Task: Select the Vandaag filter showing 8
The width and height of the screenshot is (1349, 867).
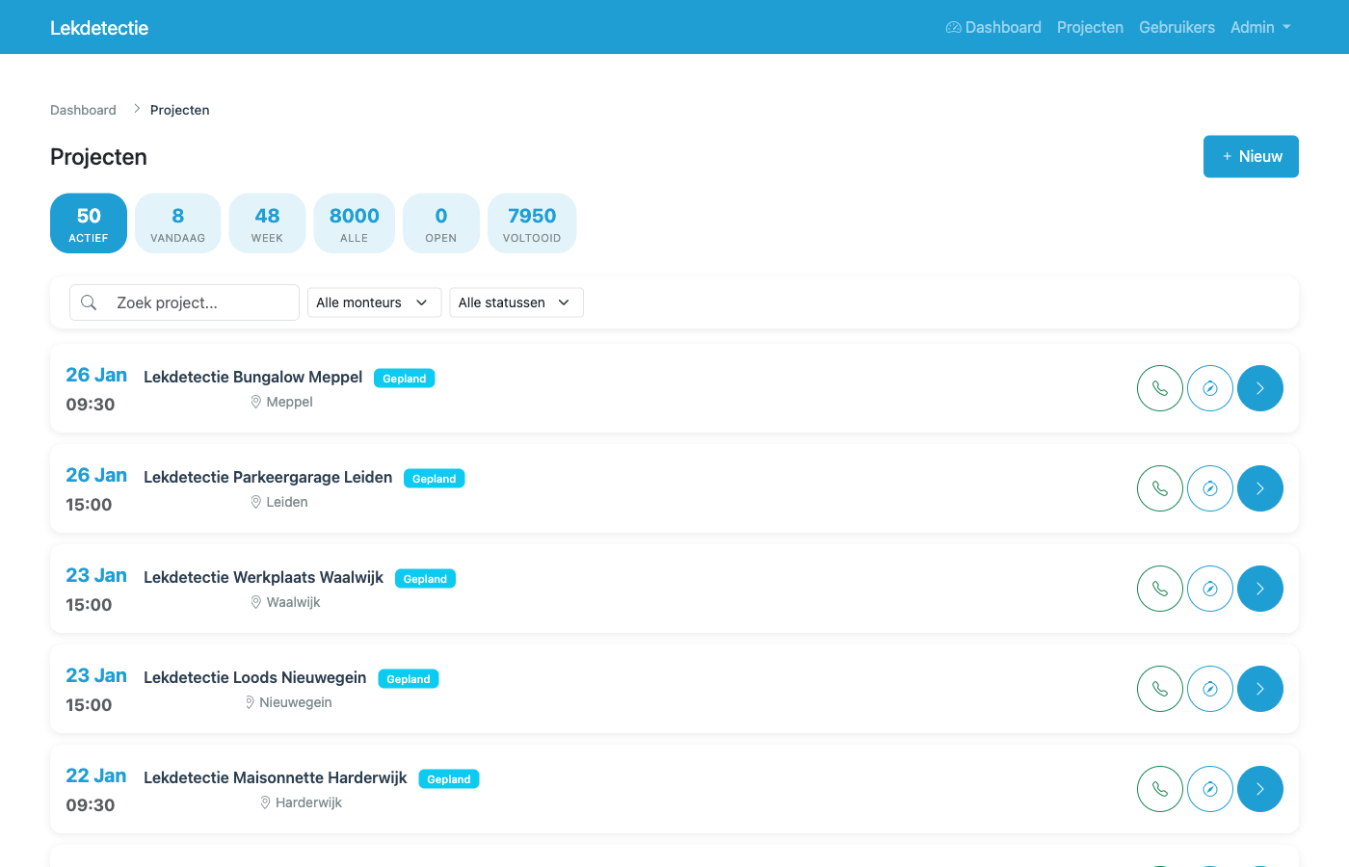Action: tap(177, 223)
